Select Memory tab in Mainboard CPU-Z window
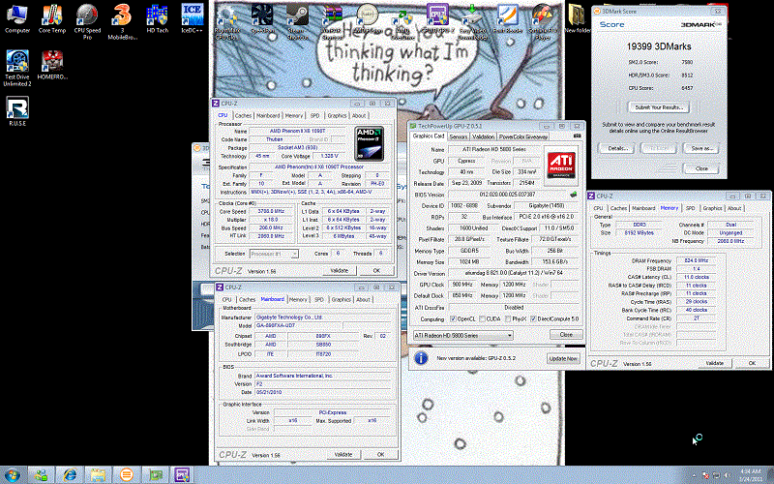Viewport: 774px width, 484px height. (298, 300)
